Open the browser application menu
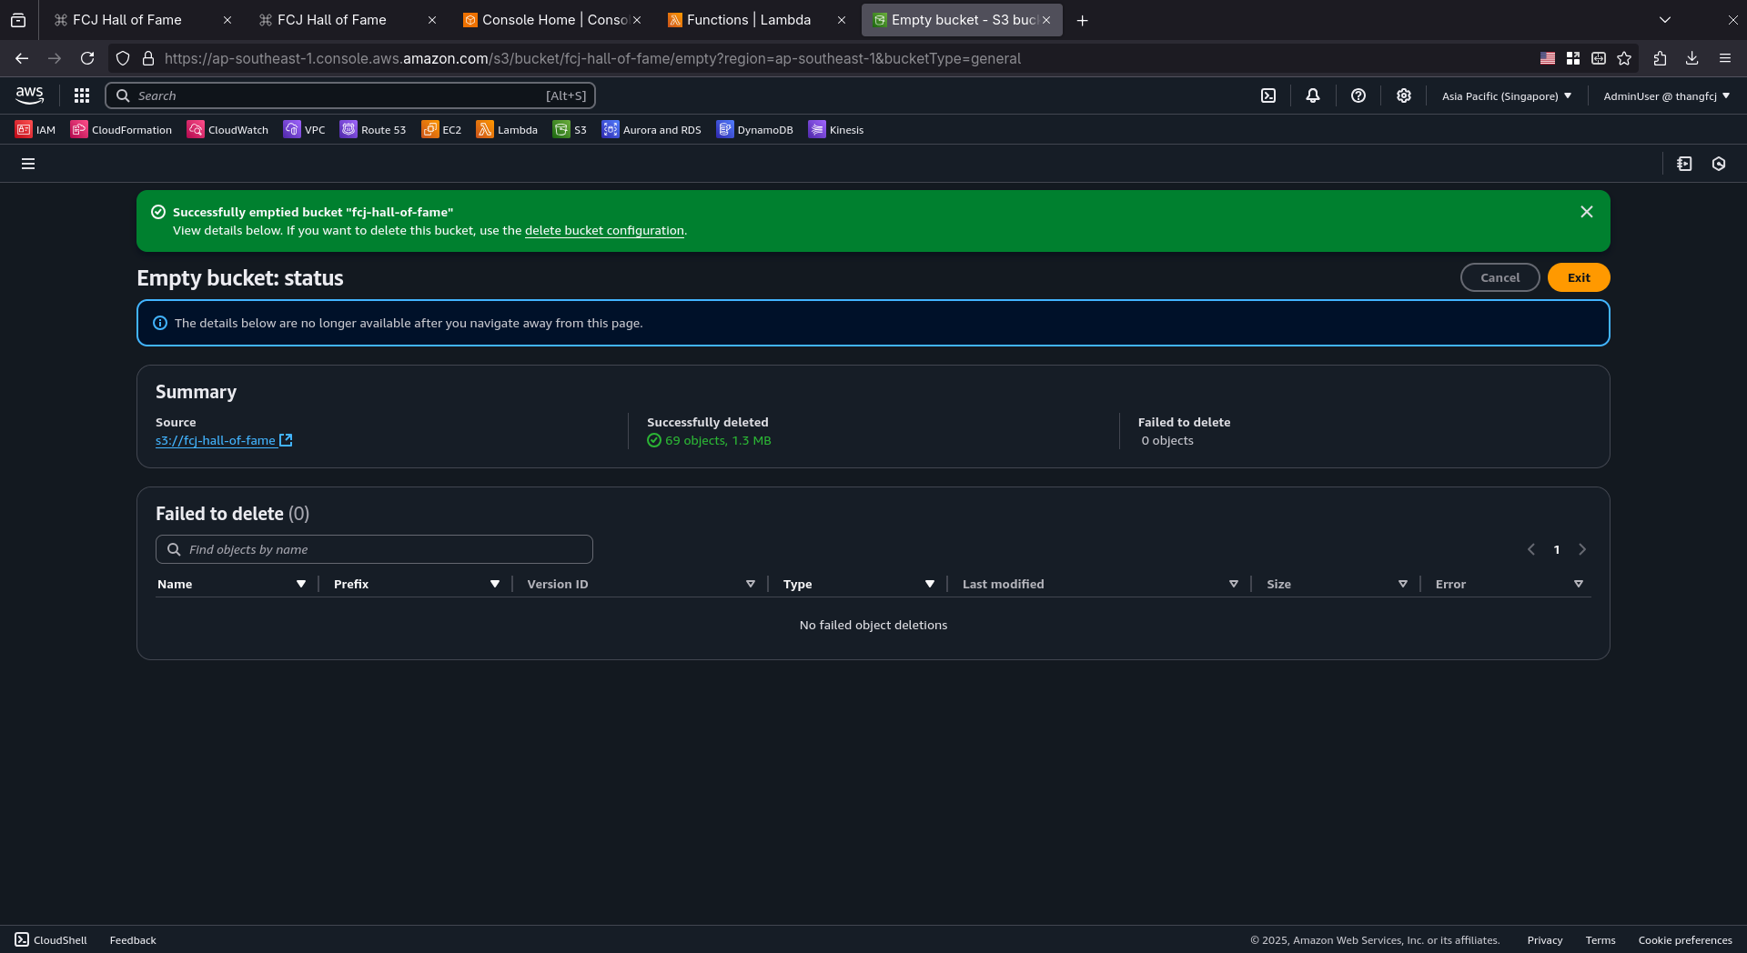Viewport: 1747px width, 953px height. pos(1725,58)
